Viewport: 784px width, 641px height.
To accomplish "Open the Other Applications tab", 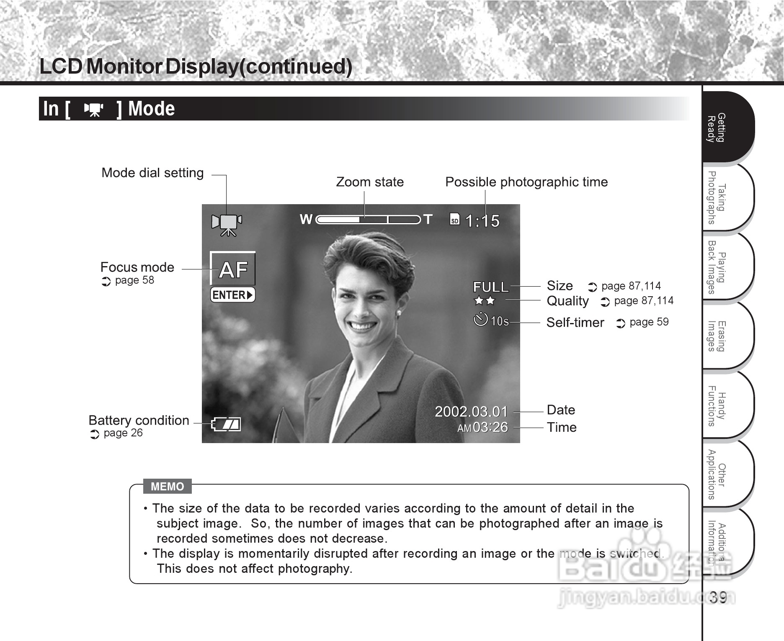I will point(728,474).
